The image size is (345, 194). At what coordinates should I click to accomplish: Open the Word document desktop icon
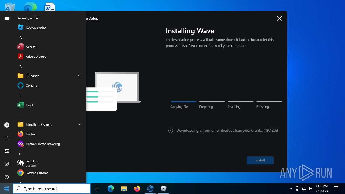(x=50, y=7)
